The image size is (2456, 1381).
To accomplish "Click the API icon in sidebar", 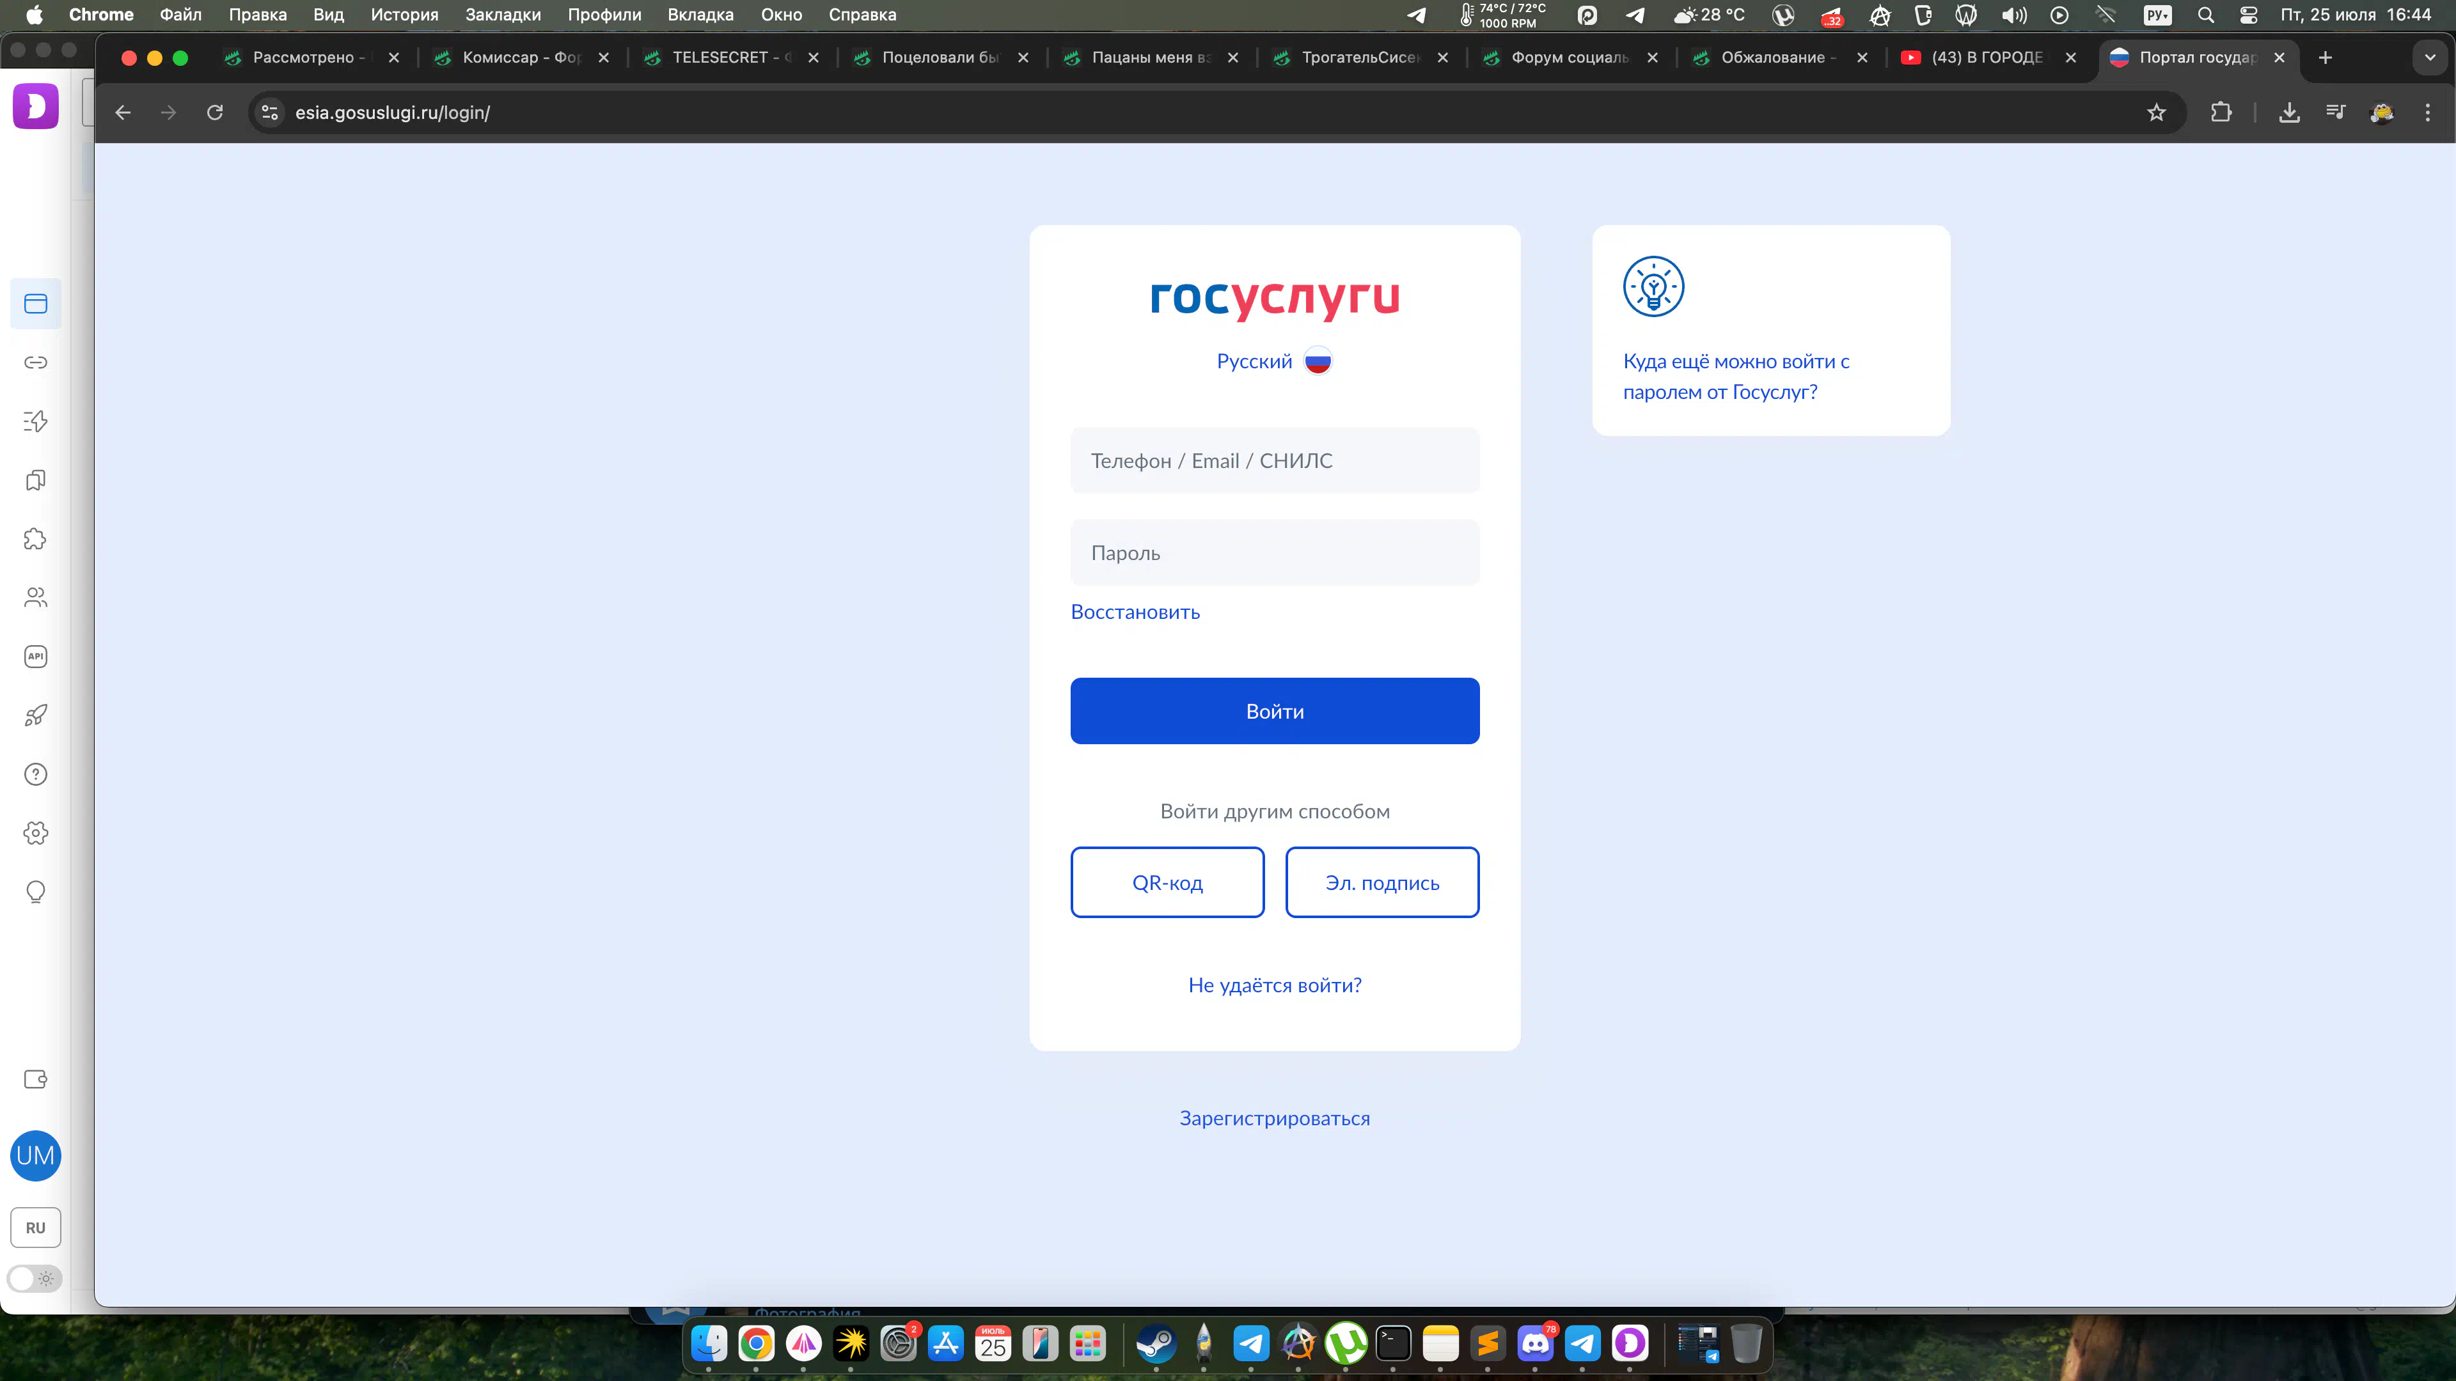I will coord(35,657).
